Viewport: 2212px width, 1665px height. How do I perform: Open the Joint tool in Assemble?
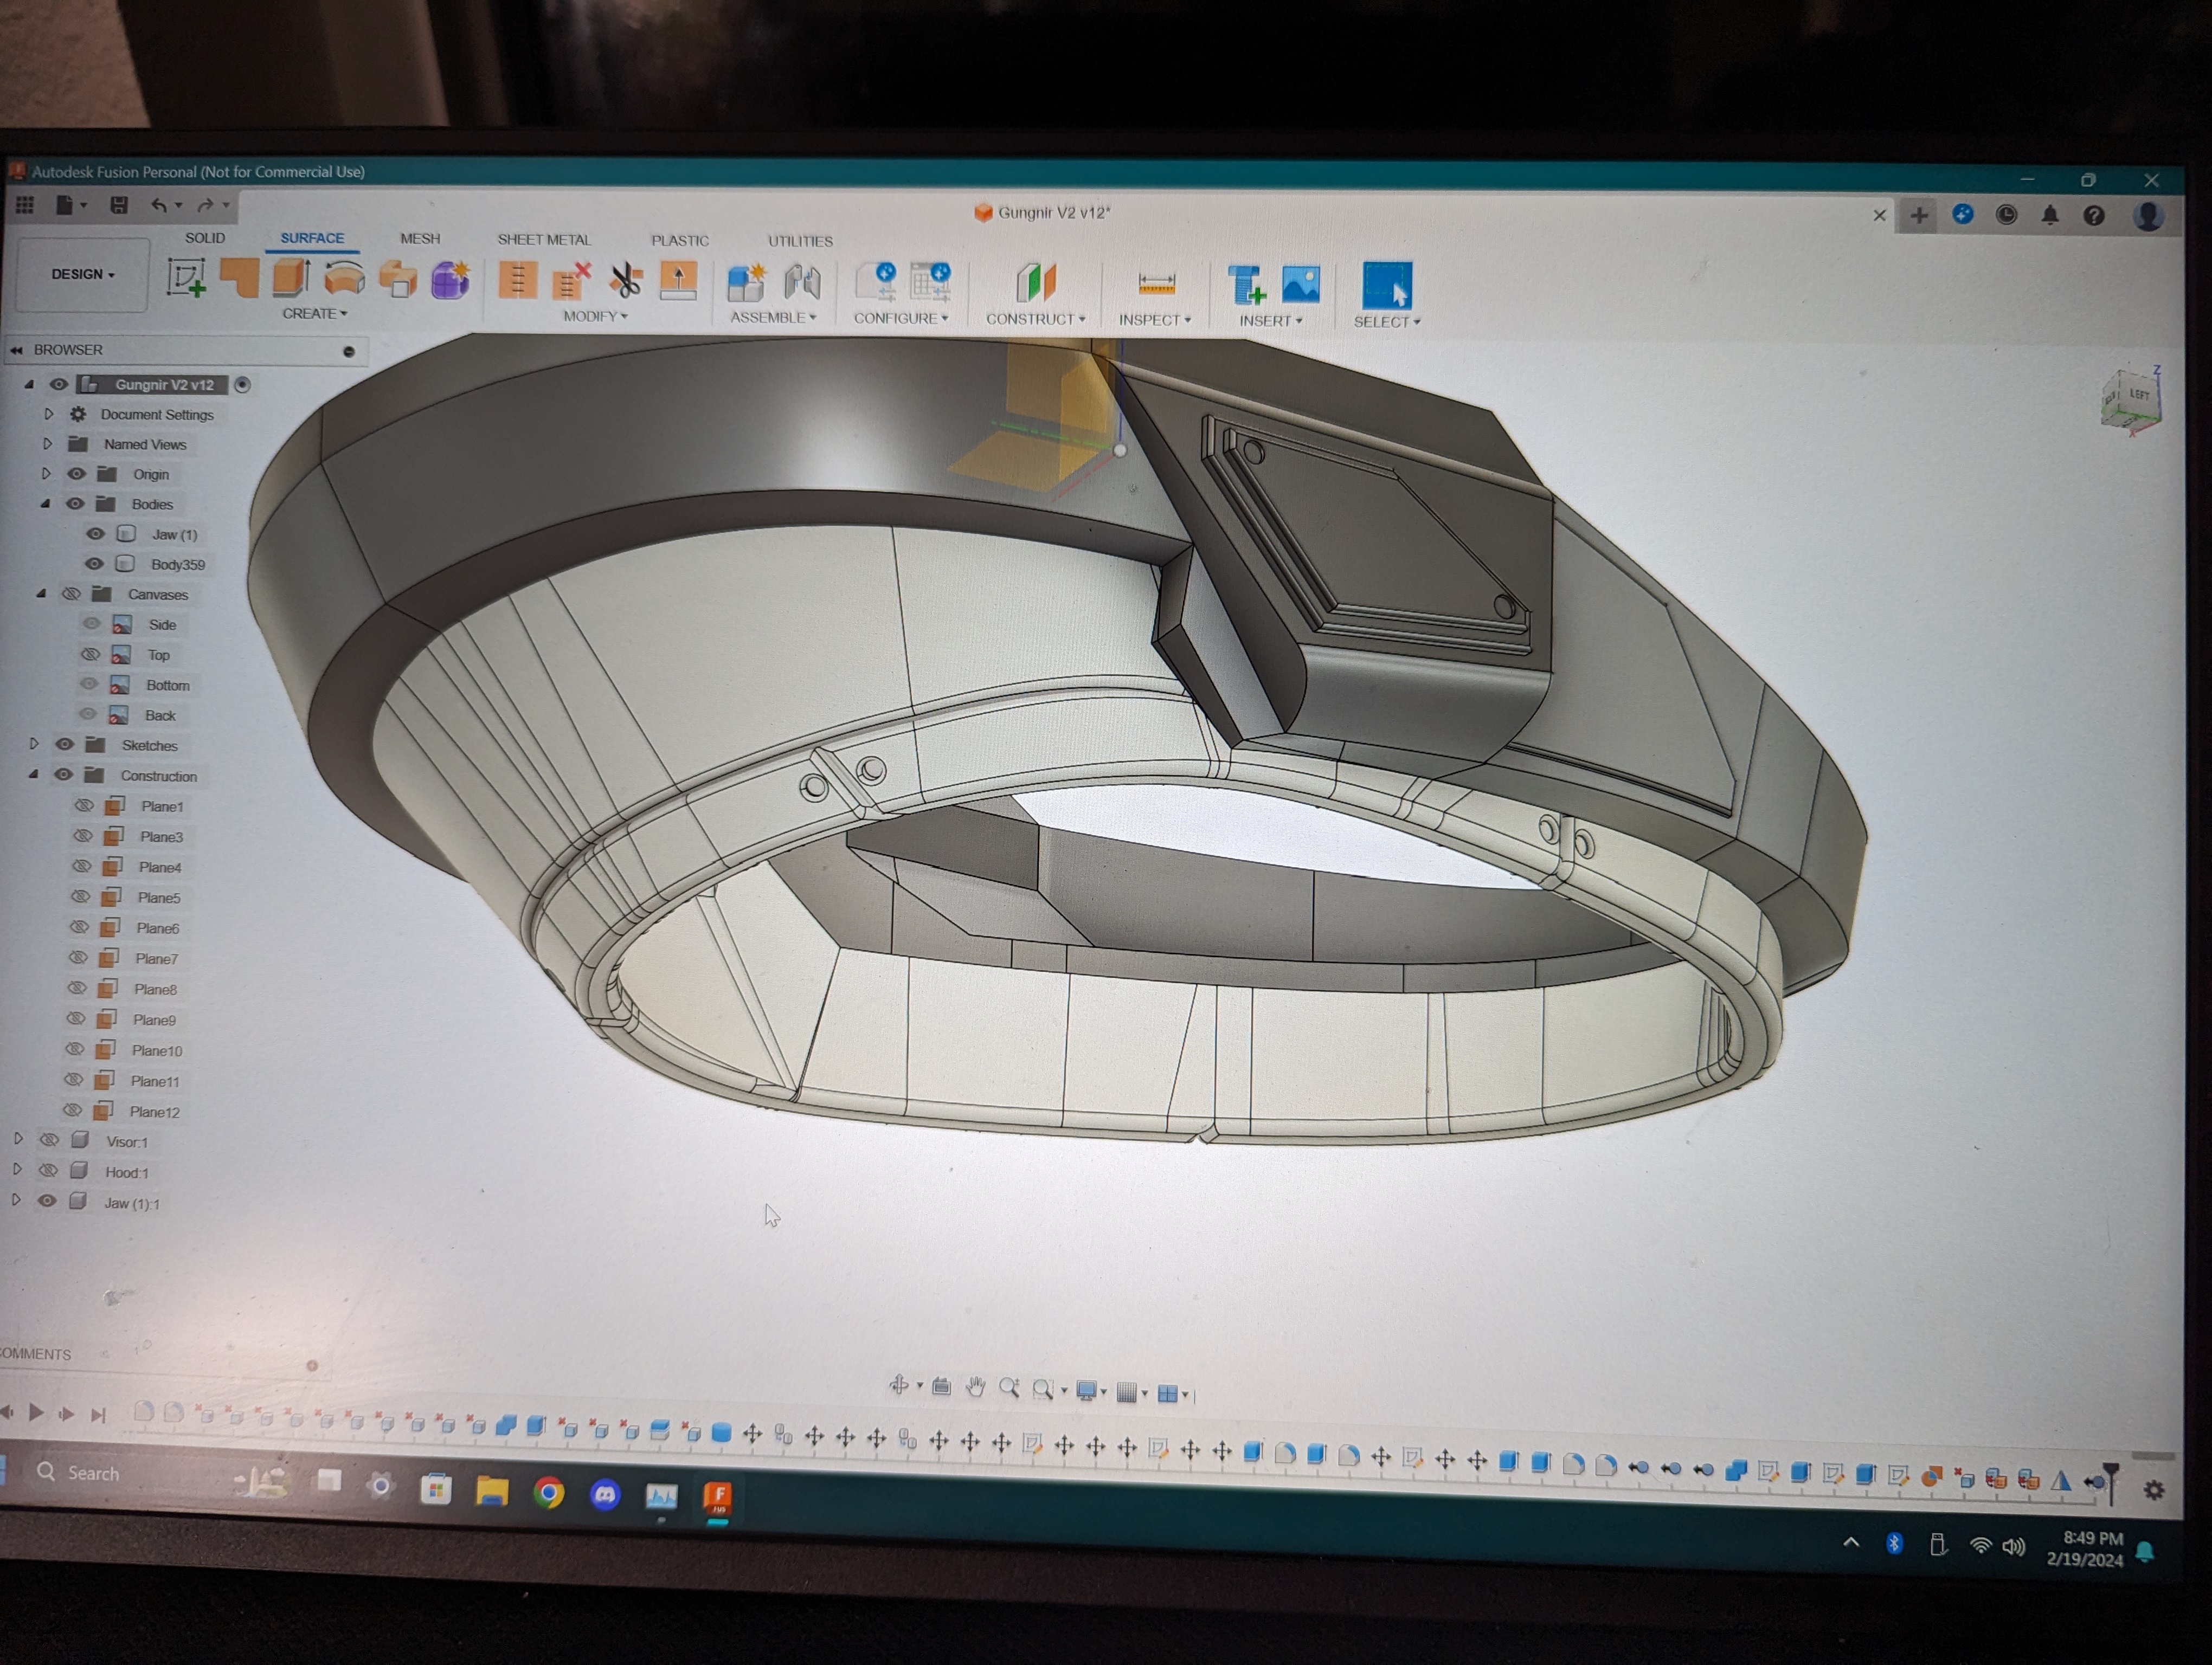[802, 283]
